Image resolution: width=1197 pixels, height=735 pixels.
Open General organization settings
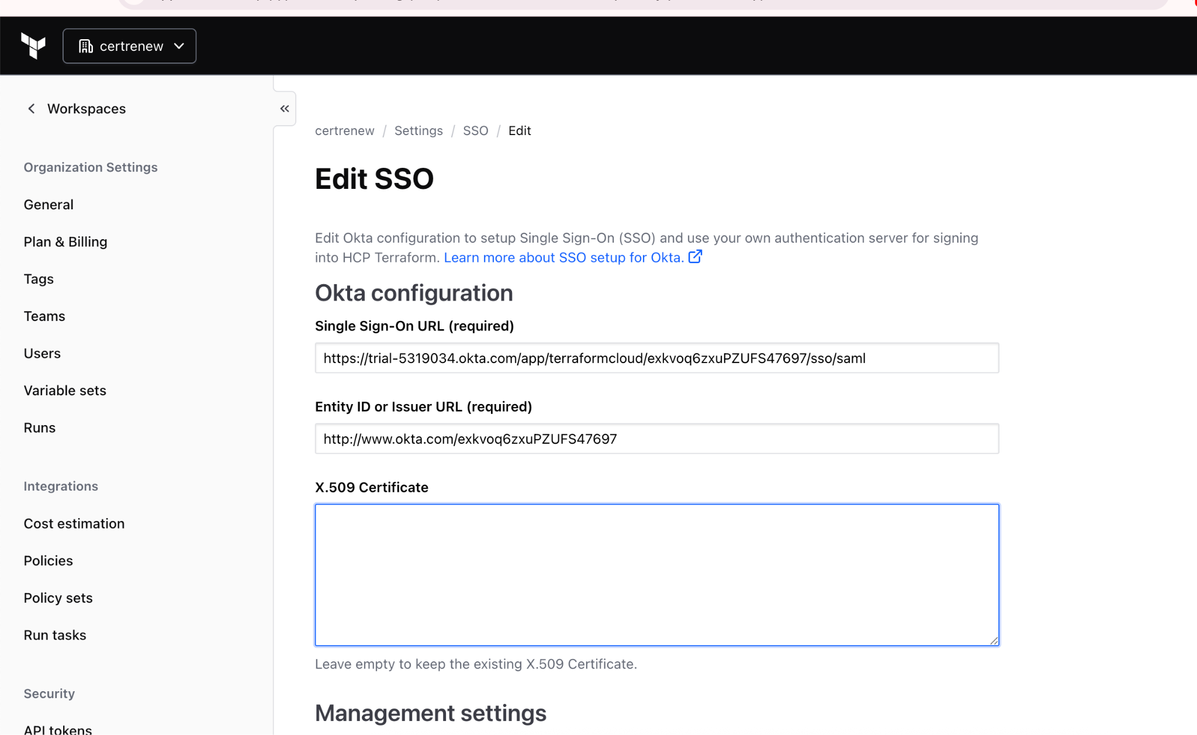click(x=49, y=205)
